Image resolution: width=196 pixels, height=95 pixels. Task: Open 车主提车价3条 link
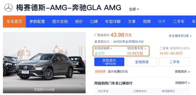click(180, 36)
